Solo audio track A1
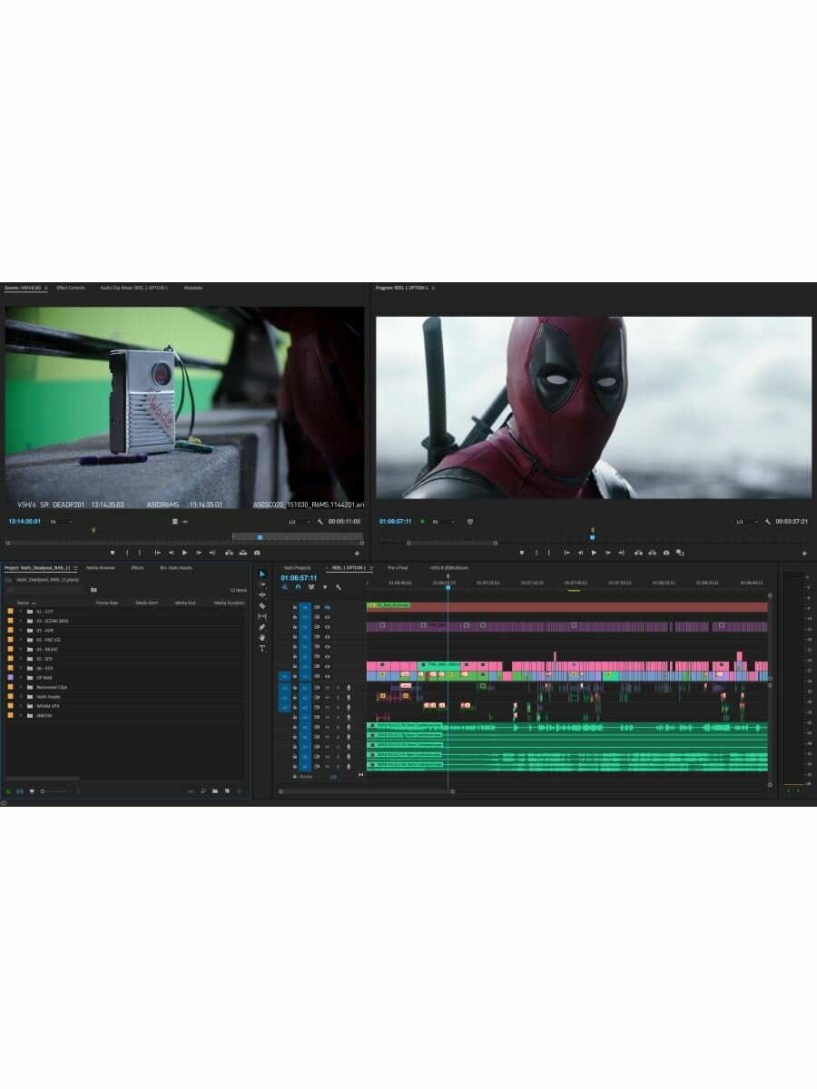The image size is (817, 1089). click(x=338, y=688)
